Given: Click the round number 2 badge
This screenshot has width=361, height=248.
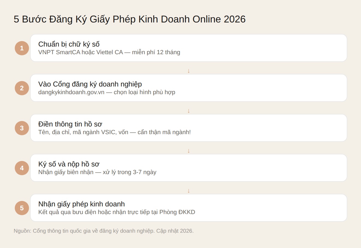Looking at the screenshot, I should [x=22, y=88].
